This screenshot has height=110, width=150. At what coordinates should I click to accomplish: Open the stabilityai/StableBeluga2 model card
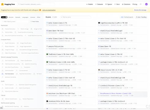coord(122,32)
